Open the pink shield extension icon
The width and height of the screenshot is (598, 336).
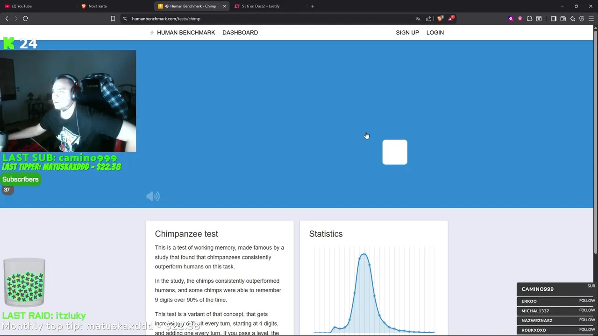520,19
